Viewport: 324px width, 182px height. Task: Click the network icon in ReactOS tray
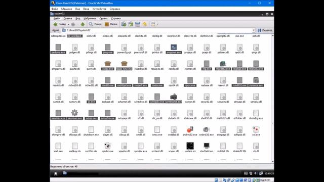pos(261,173)
